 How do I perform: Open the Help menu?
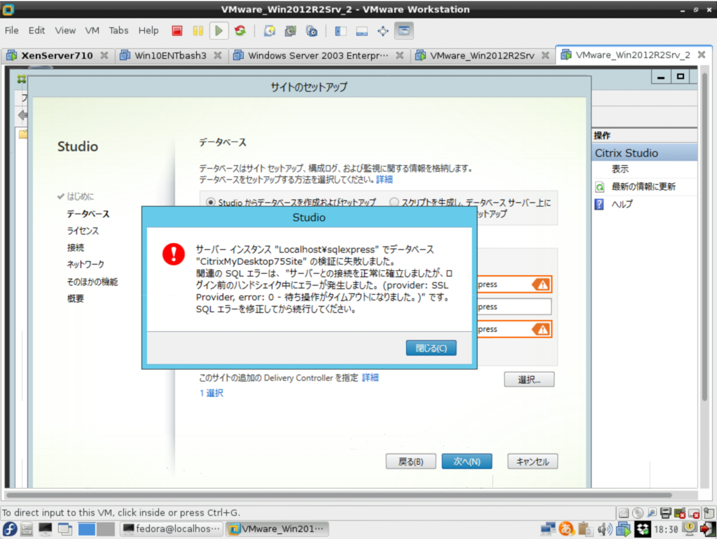[x=148, y=31]
